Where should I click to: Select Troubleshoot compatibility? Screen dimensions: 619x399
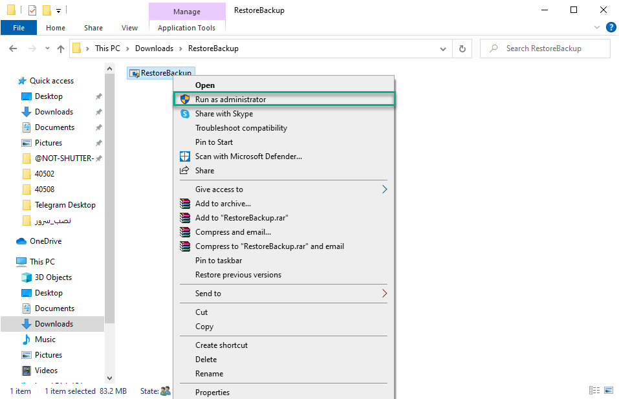[x=284, y=128]
